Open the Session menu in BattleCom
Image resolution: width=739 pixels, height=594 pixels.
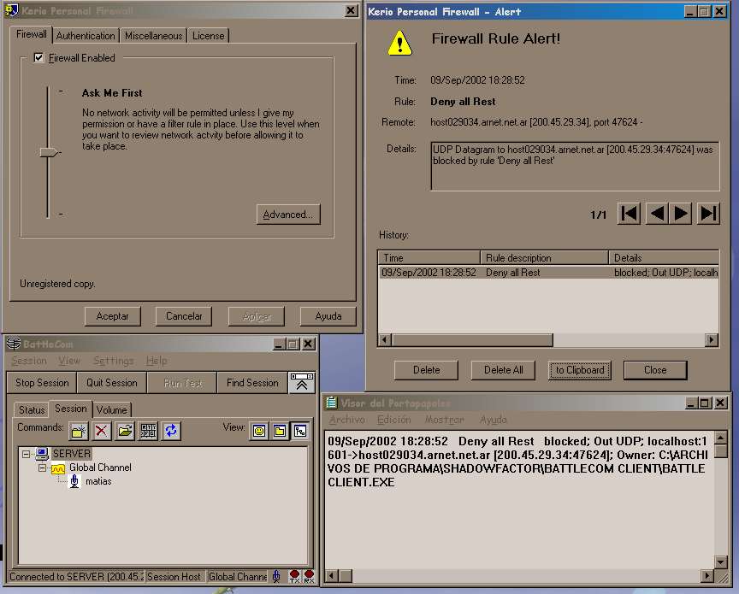(x=29, y=361)
